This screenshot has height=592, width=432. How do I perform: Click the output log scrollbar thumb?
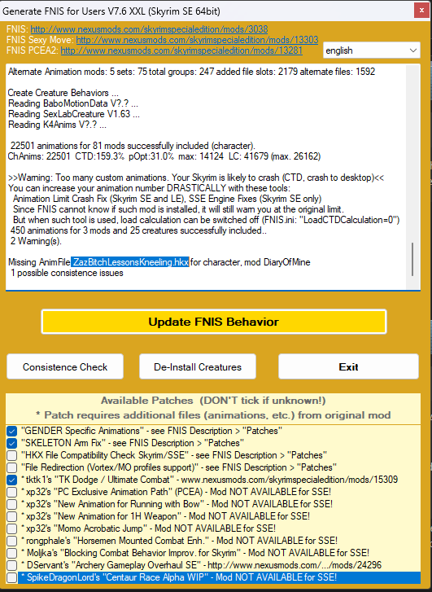(412, 259)
